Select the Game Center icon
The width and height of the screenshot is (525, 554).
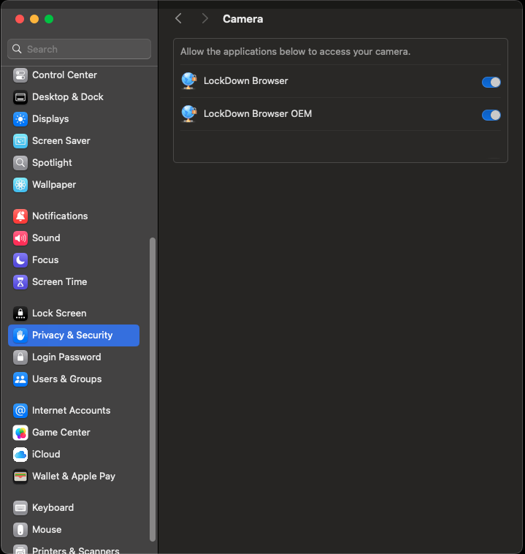20,432
